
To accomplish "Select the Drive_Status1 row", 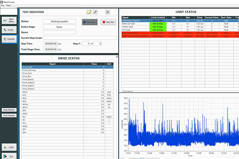I will click(68, 86).
